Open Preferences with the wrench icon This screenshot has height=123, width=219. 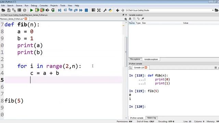105,10
